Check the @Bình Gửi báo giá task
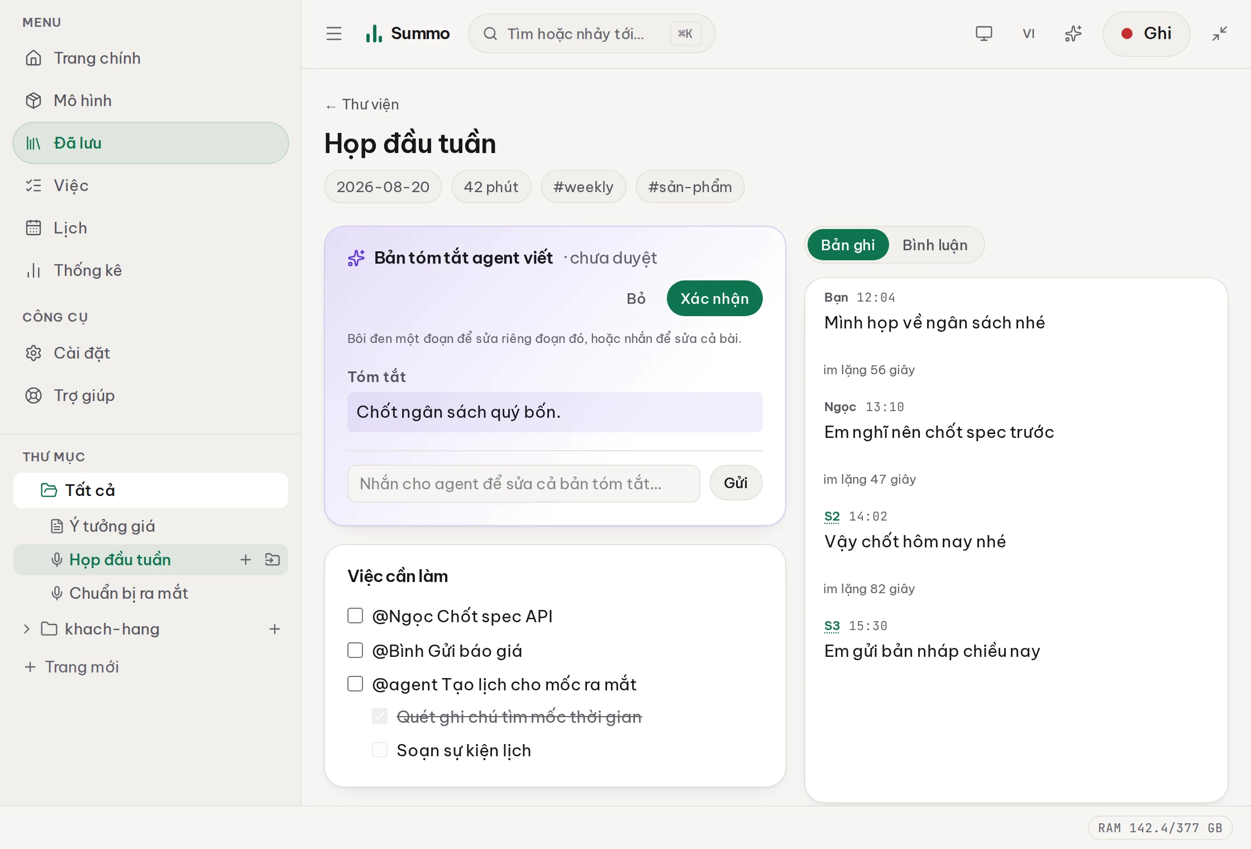This screenshot has height=849, width=1251. point(355,650)
